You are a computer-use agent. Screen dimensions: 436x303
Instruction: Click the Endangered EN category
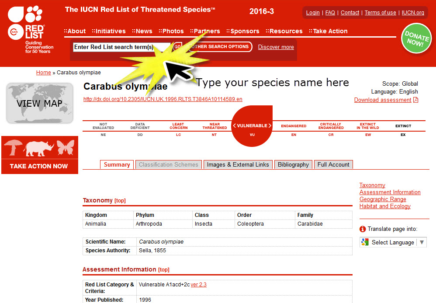(x=294, y=129)
